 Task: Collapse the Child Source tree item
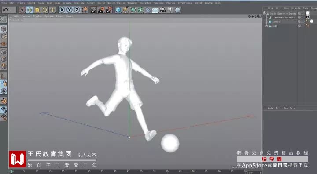(x=265, y=13)
